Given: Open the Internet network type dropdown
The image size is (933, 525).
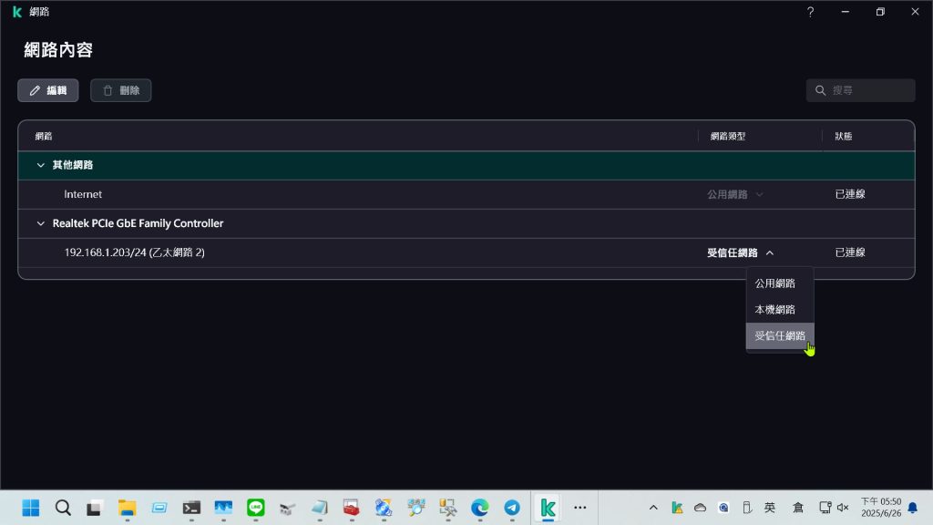Looking at the screenshot, I should click(734, 194).
